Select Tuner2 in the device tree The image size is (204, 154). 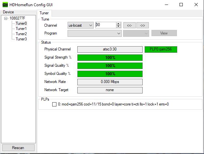pyautogui.click(x=21, y=34)
